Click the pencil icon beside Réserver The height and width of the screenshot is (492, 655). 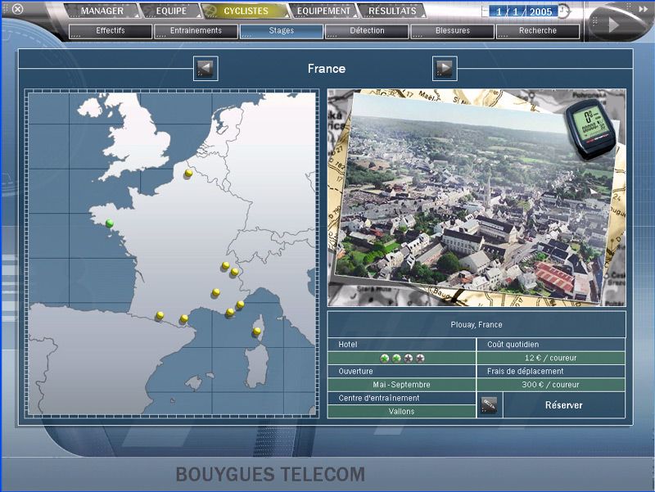pyautogui.click(x=489, y=404)
